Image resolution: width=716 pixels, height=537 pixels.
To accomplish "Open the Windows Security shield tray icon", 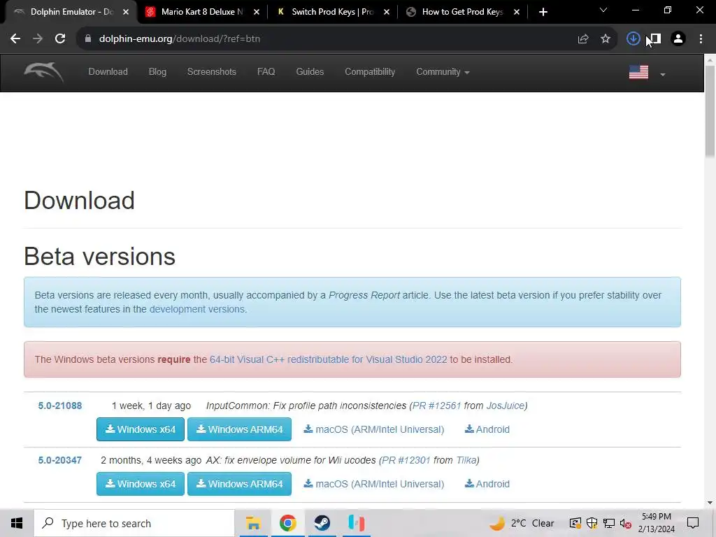I will [592, 523].
